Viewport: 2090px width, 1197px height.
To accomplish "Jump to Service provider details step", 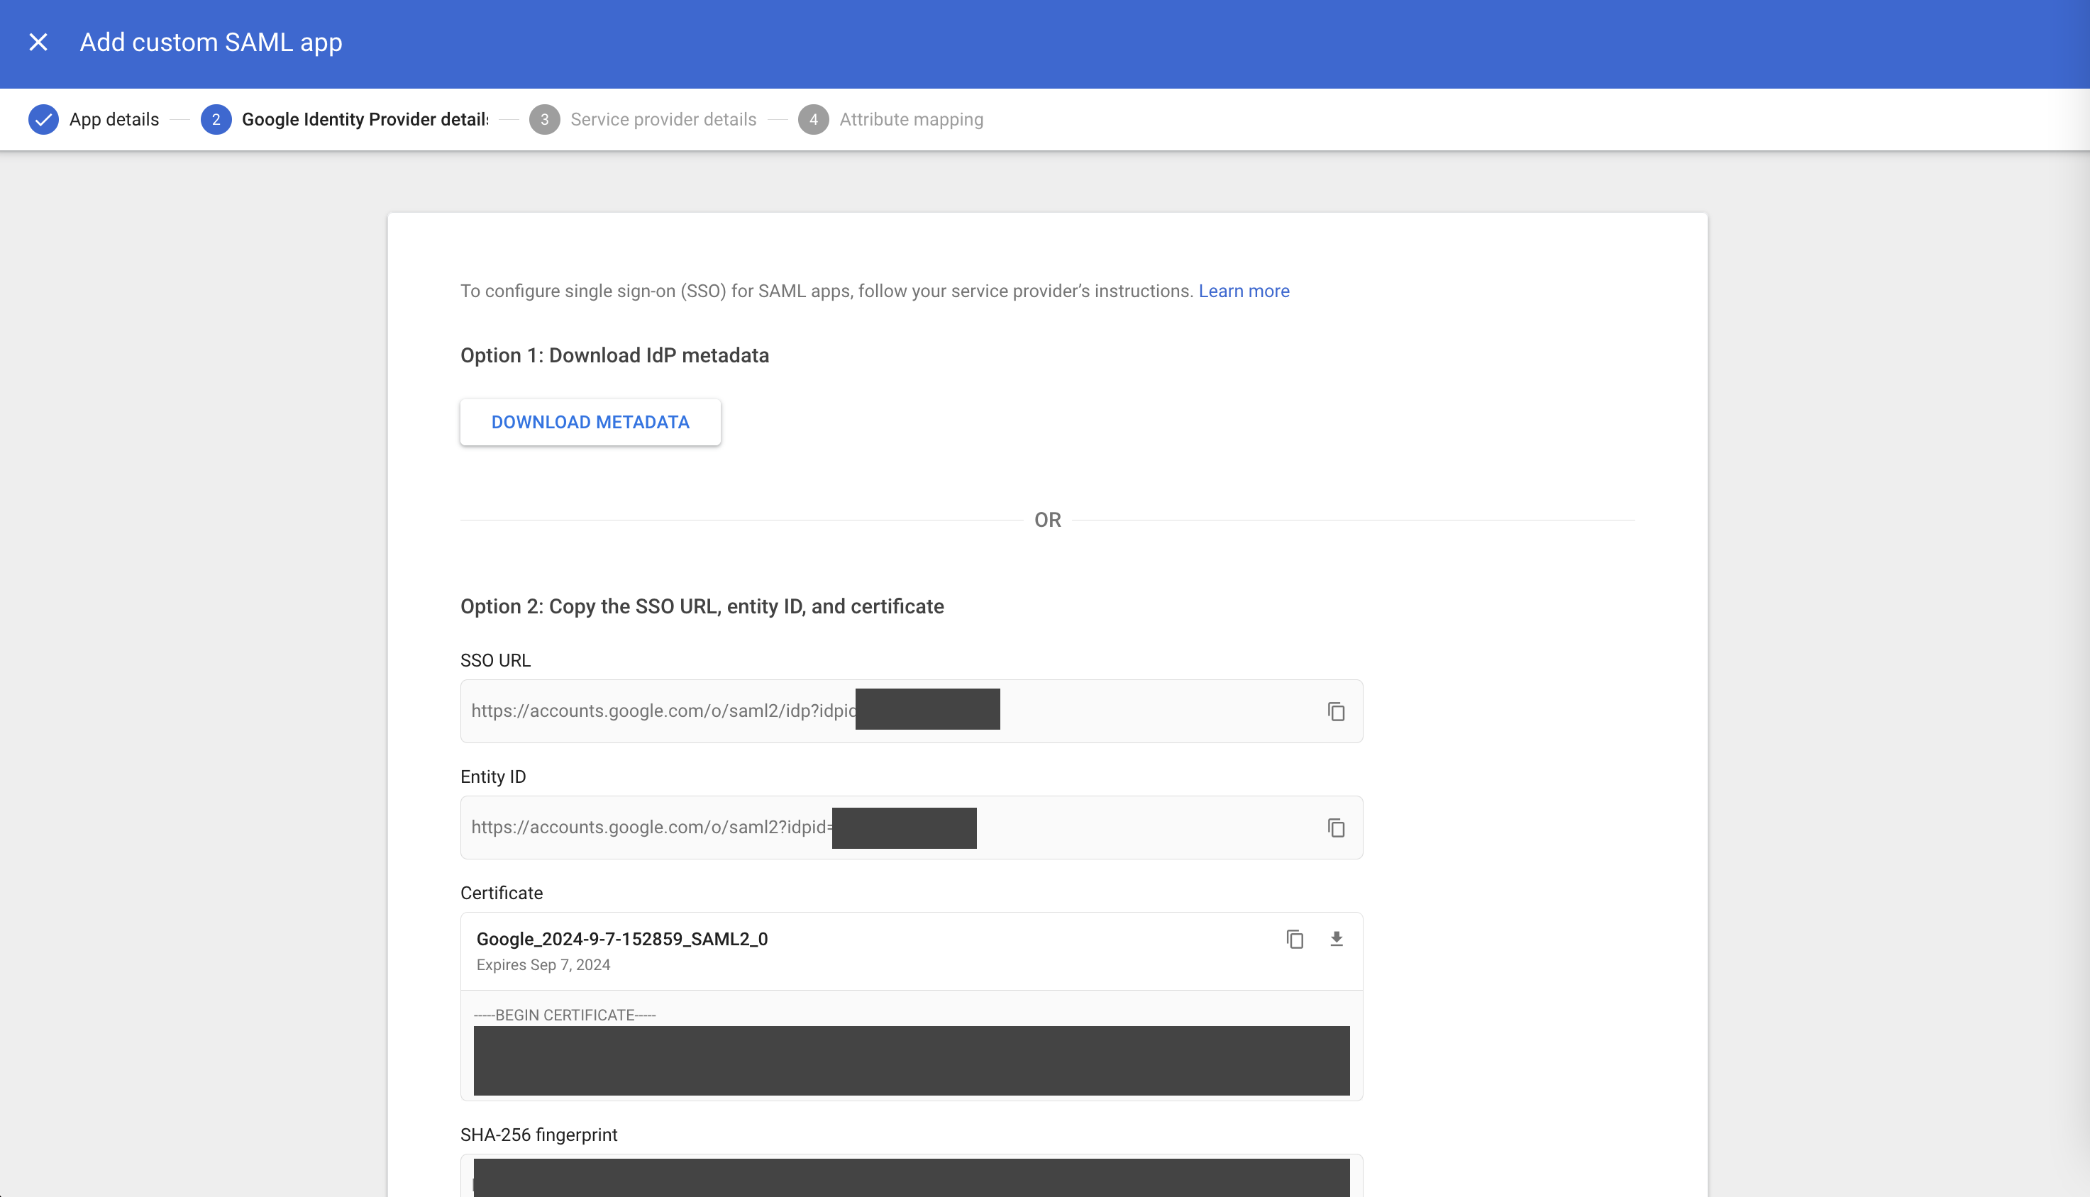I will click(x=663, y=119).
